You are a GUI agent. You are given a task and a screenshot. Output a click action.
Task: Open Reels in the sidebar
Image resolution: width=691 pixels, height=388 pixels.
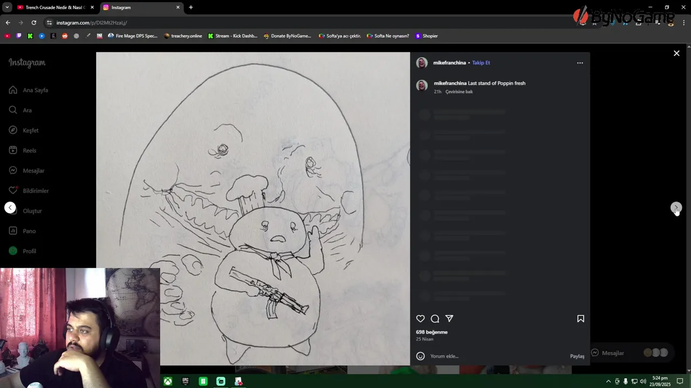point(23,150)
